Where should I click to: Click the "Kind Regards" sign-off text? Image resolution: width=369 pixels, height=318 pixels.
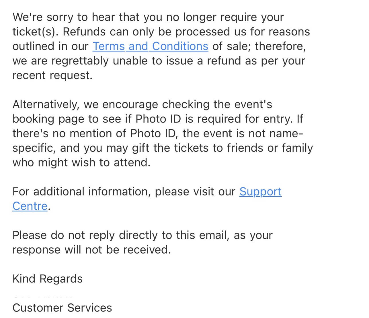(x=48, y=279)
